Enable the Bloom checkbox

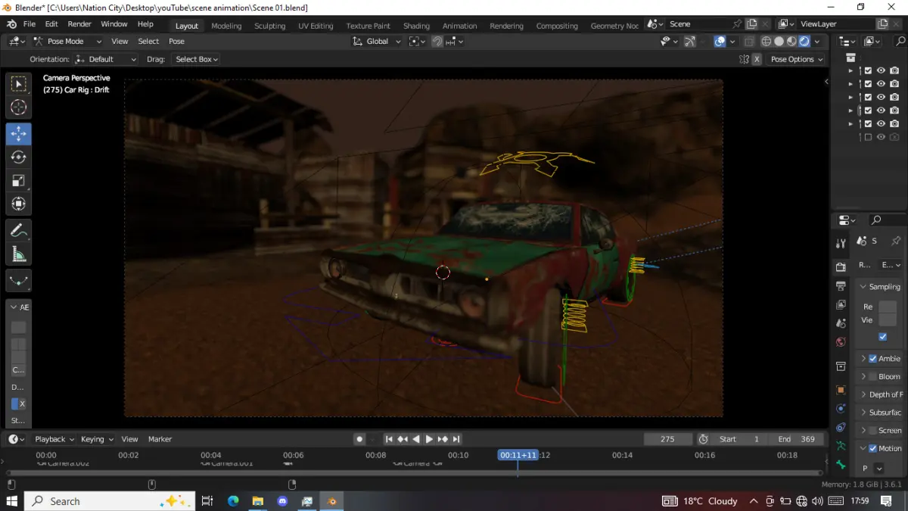872,376
